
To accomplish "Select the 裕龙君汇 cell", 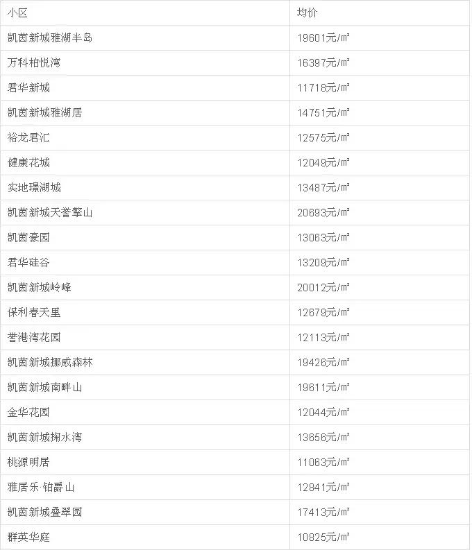I will tap(28, 137).
